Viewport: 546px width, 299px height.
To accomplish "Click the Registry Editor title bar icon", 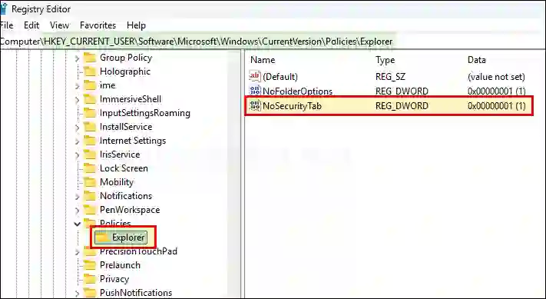I will coord(4,9).
